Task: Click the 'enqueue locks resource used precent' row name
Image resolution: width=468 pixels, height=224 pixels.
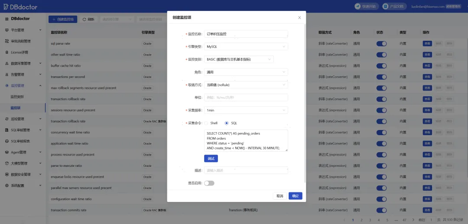Action: (x=77, y=177)
